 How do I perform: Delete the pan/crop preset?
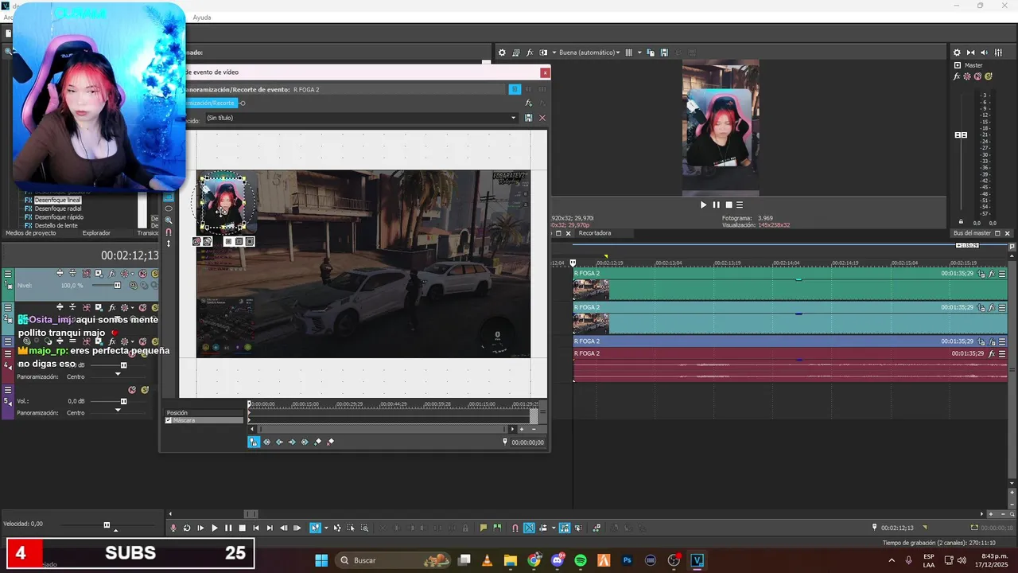click(542, 118)
